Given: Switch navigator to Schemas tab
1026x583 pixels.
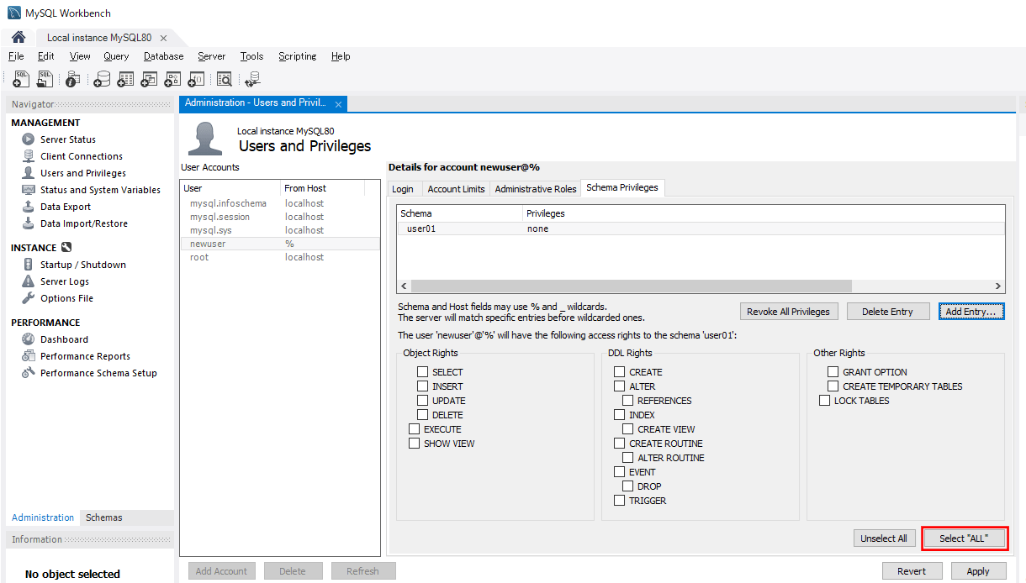Looking at the screenshot, I should click(x=103, y=517).
